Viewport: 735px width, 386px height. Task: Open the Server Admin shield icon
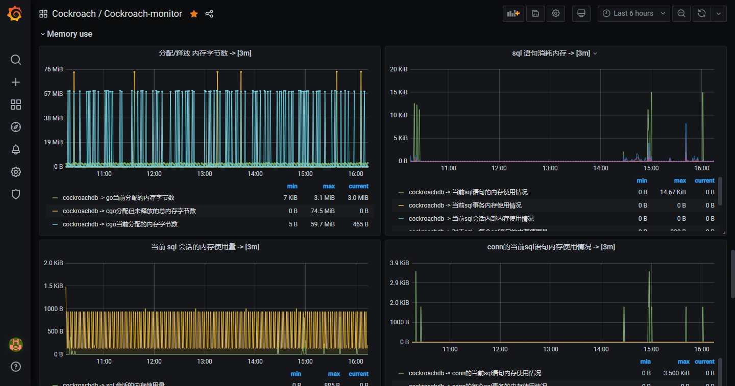click(16, 194)
